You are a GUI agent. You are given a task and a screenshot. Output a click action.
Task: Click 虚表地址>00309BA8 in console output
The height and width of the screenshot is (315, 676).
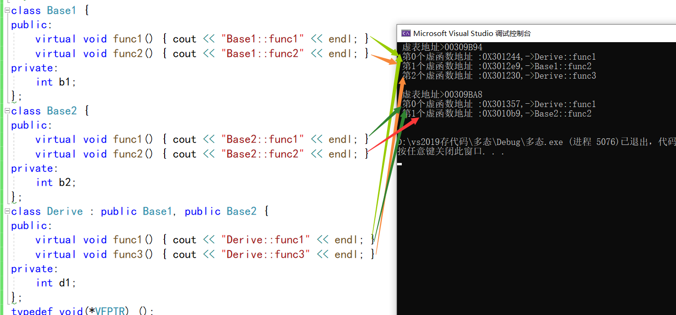click(x=442, y=95)
